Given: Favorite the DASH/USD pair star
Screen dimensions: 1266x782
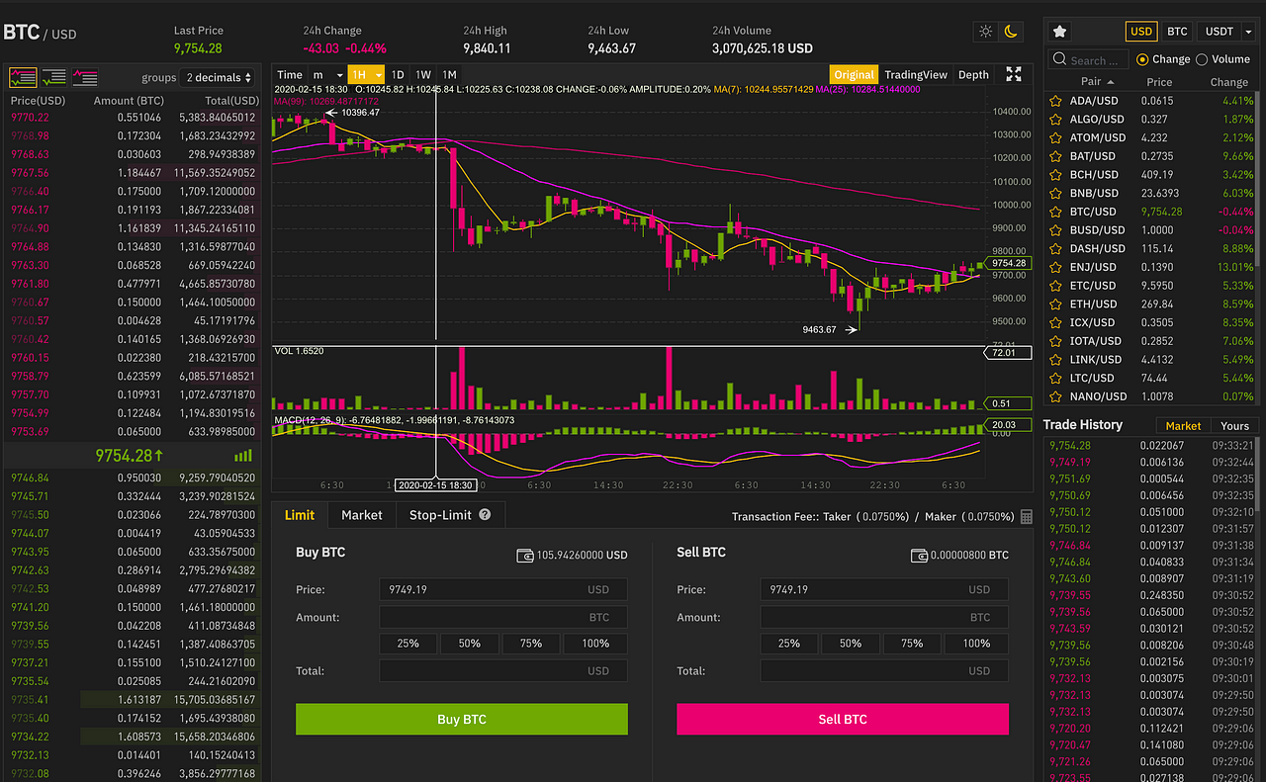Looking at the screenshot, I should coord(1056,248).
